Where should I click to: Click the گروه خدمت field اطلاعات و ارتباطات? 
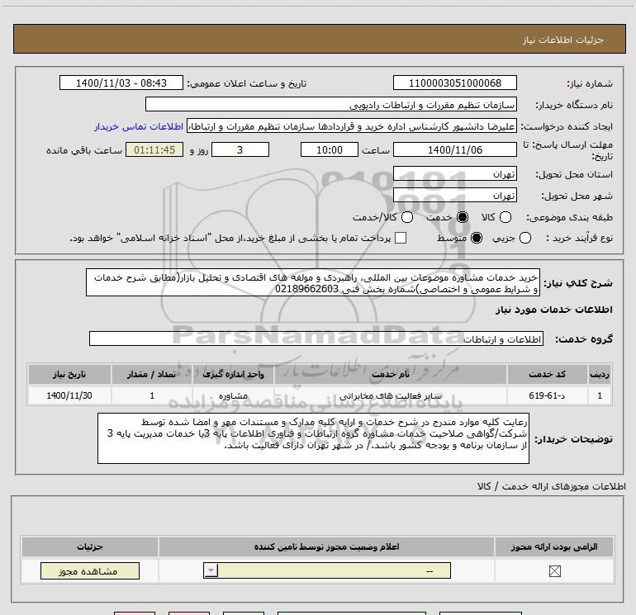point(316,339)
